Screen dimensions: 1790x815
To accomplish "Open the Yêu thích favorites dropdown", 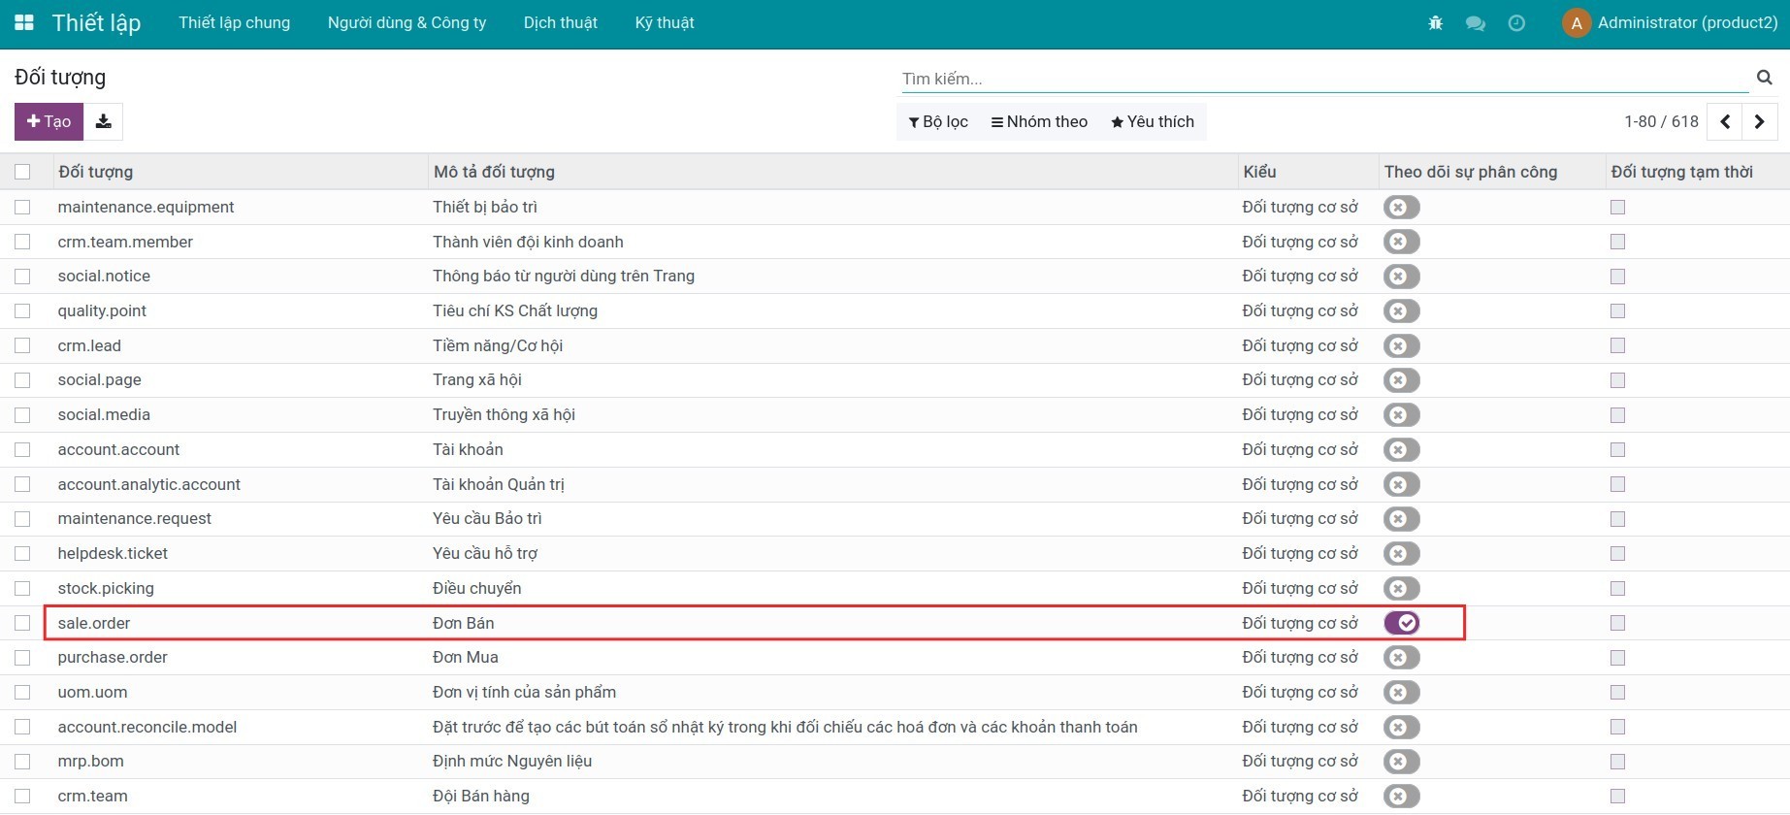I will click(1152, 121).
